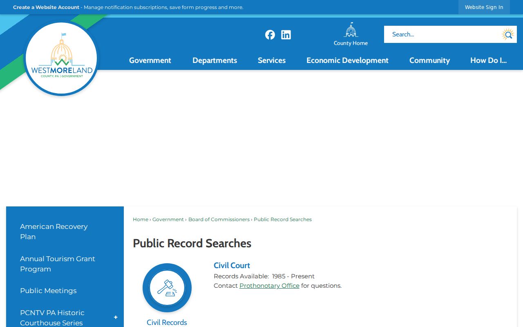Open the Civil Records gavel icon
The height and width of the screenshot is (327, 523).
coord(167,288)
